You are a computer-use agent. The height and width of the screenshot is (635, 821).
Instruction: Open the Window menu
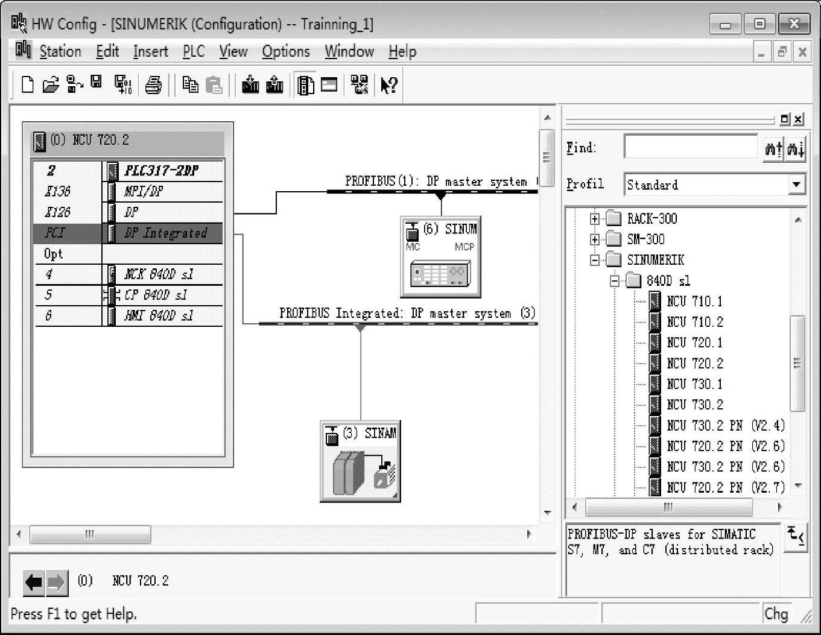[349, 52]
